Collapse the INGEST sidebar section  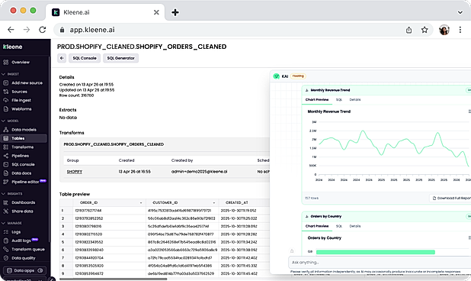tap(4, 74)
